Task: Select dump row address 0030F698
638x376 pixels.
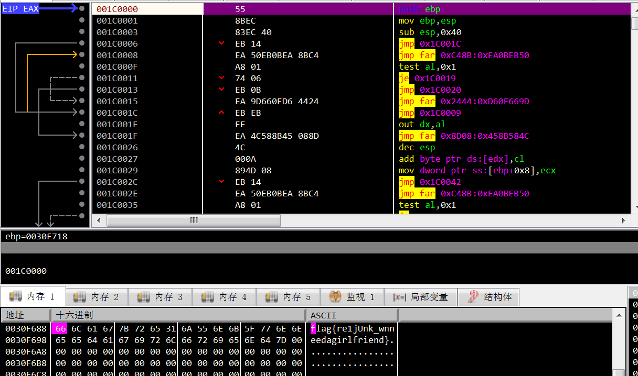Action: click(x=26, y=340)
